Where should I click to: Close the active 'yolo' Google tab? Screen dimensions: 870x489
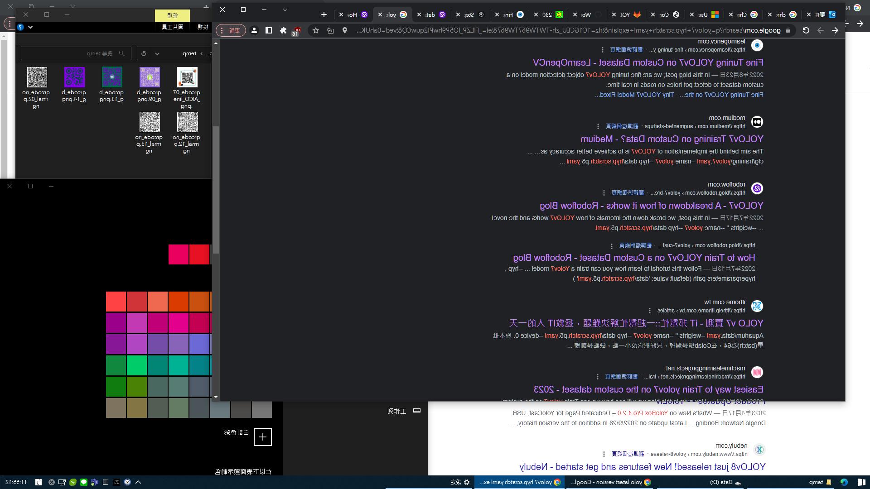pyautogui.click(x=380, y=14)
